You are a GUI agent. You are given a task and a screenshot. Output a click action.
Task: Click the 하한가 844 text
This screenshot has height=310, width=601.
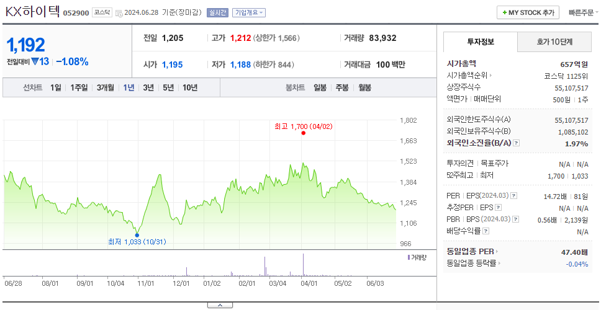tap(273, 64)
